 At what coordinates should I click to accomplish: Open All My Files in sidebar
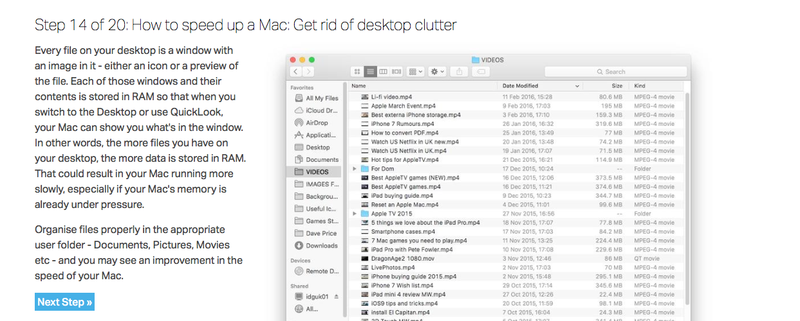[x=317, y=98]
